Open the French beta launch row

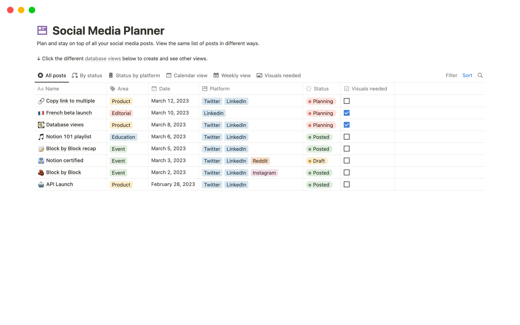coord(69,112)
